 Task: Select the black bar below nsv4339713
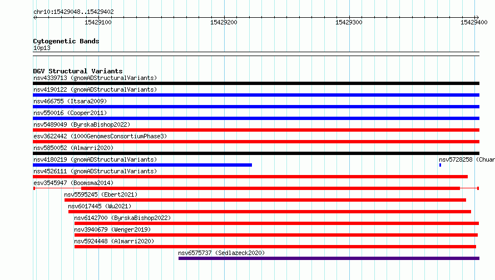(256, 83)
